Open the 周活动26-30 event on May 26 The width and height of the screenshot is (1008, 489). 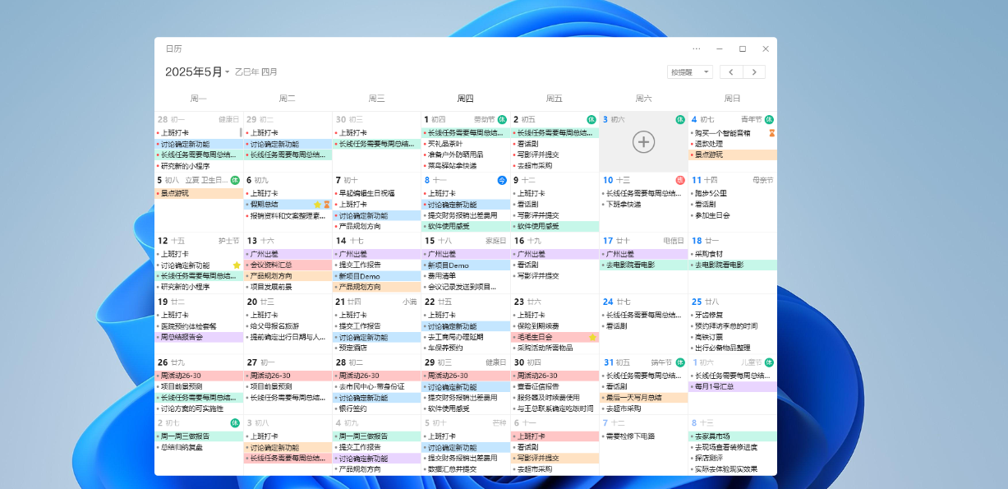click(199, 376)
